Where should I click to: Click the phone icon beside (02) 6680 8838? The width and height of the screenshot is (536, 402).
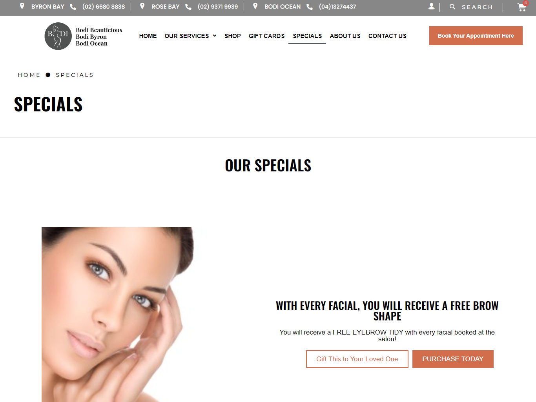[x=73, y=7]
